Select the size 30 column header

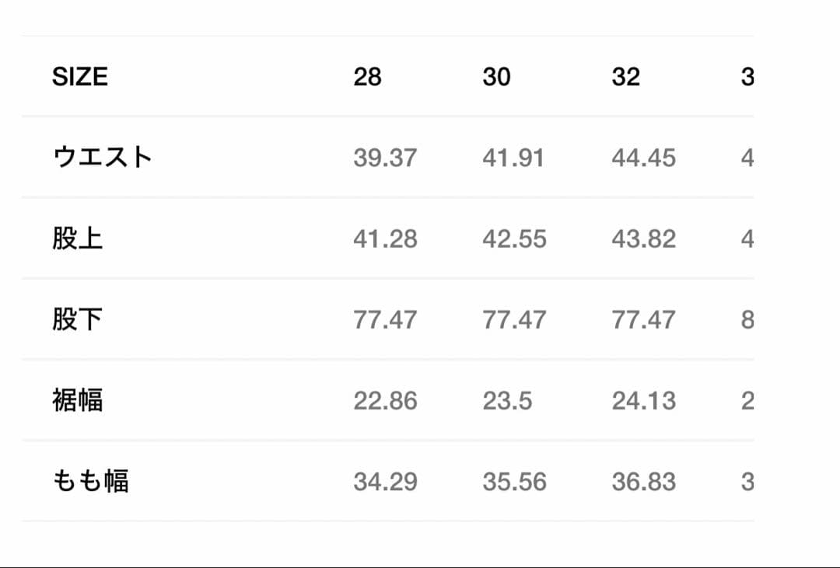point(496,77)
